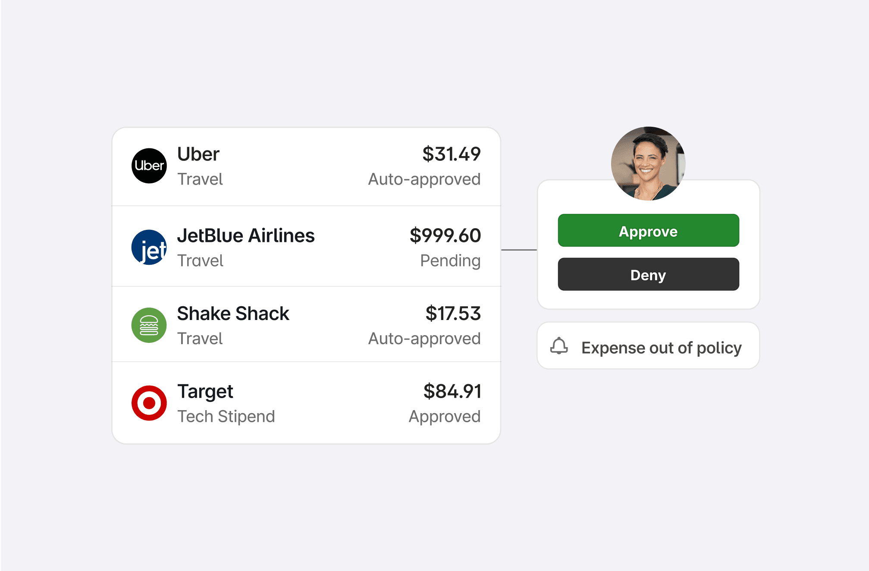
Task: Select the JetBlue Airlines icon
Action: 148,247
